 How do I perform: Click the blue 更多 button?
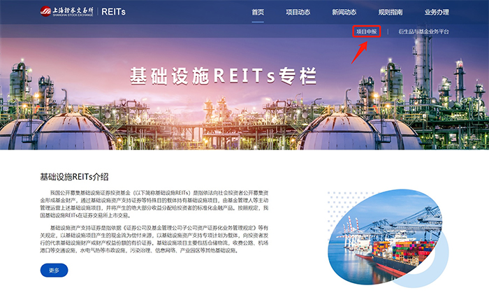[x=54, y=271]
